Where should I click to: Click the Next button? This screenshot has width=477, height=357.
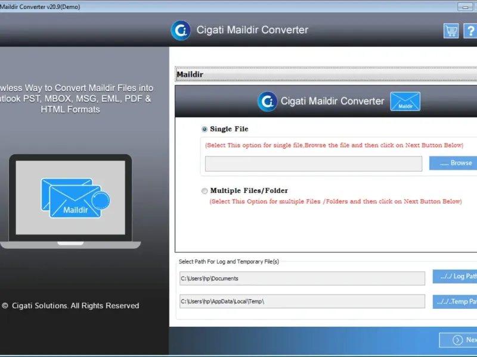458,340
